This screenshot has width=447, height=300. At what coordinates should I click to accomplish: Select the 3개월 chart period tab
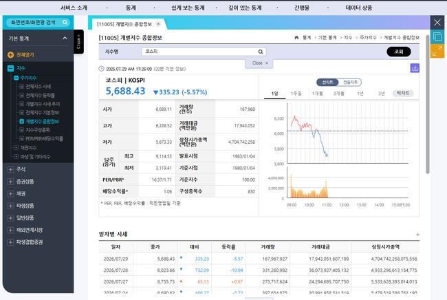(x=338, y=94)
